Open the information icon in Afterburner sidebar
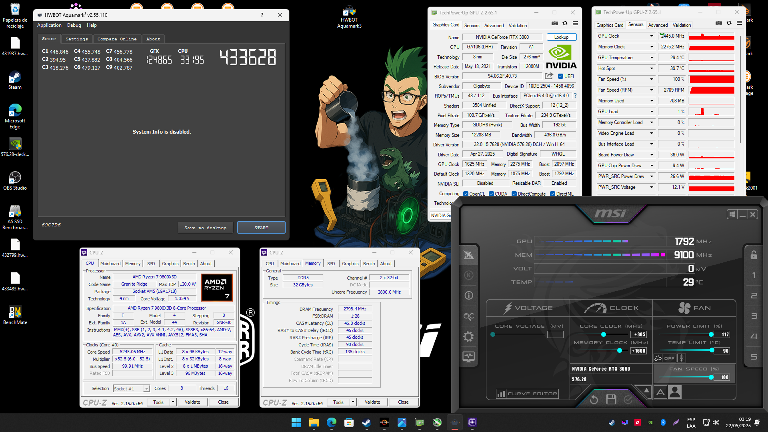Screen dimensions: 768x432 pyautogui.click(x=469, y=296)
